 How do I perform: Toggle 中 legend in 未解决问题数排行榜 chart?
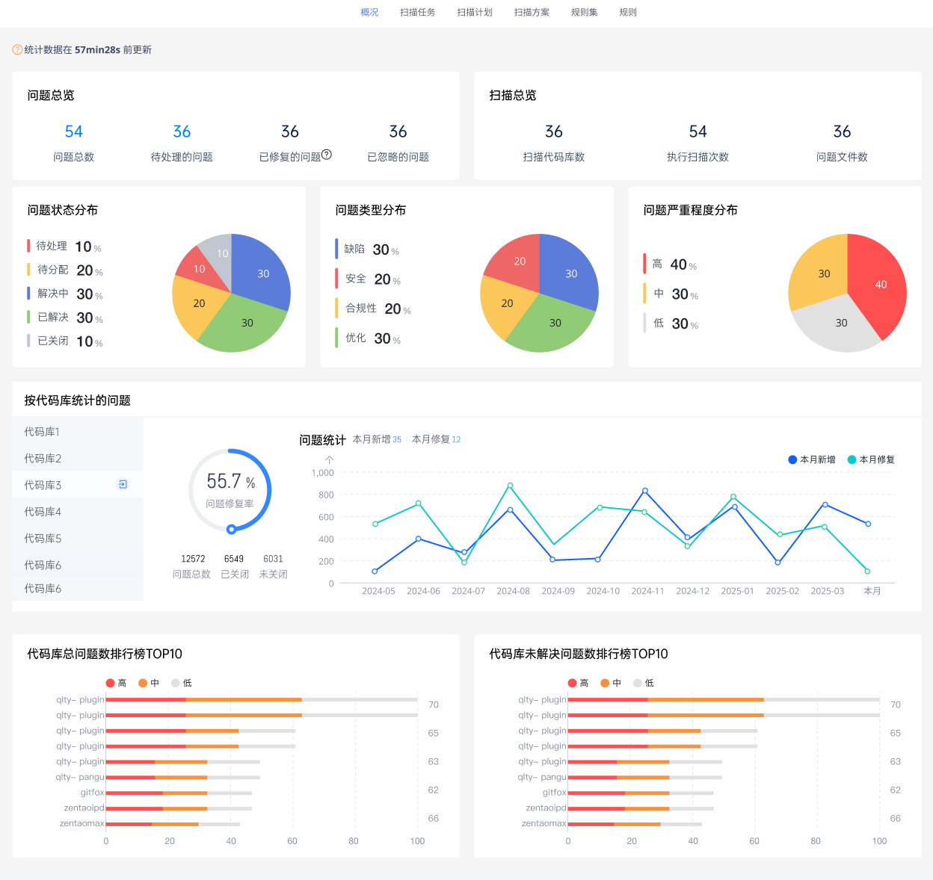click(611, 683)
